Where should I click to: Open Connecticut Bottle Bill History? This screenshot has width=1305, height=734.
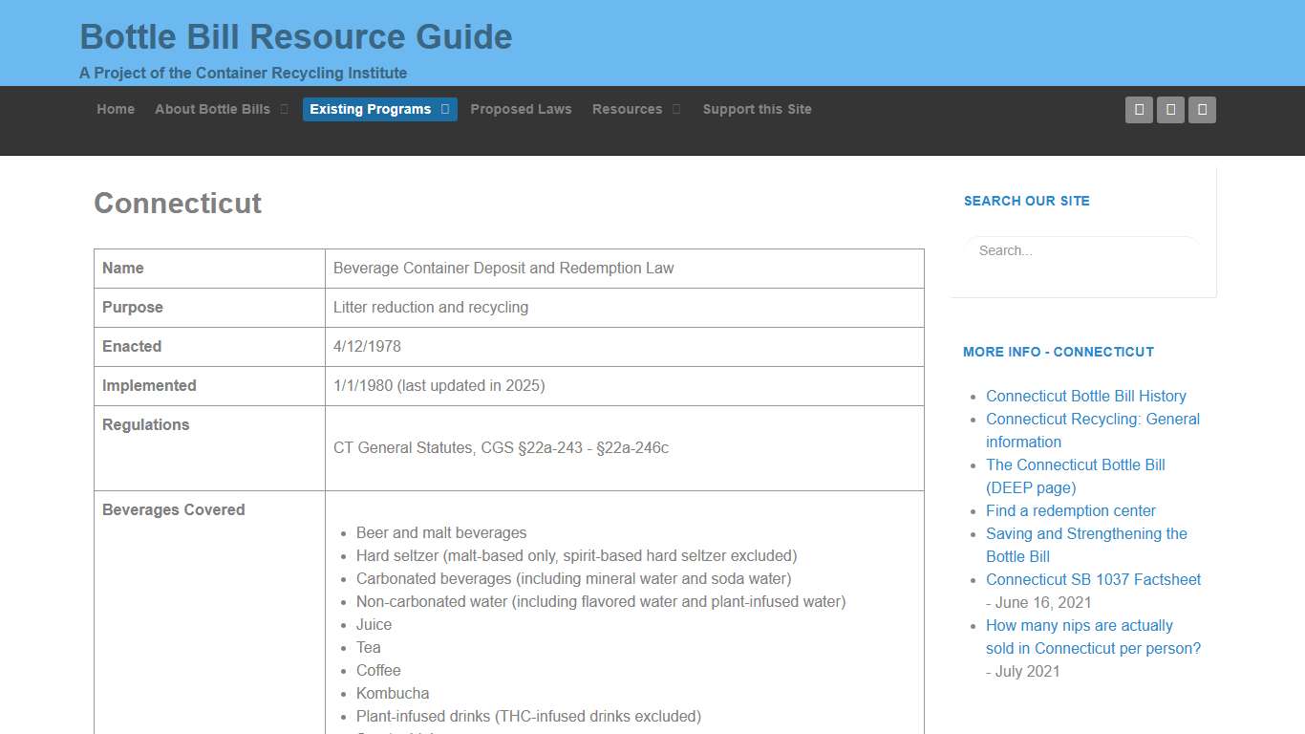click(x=1086, y=396)
